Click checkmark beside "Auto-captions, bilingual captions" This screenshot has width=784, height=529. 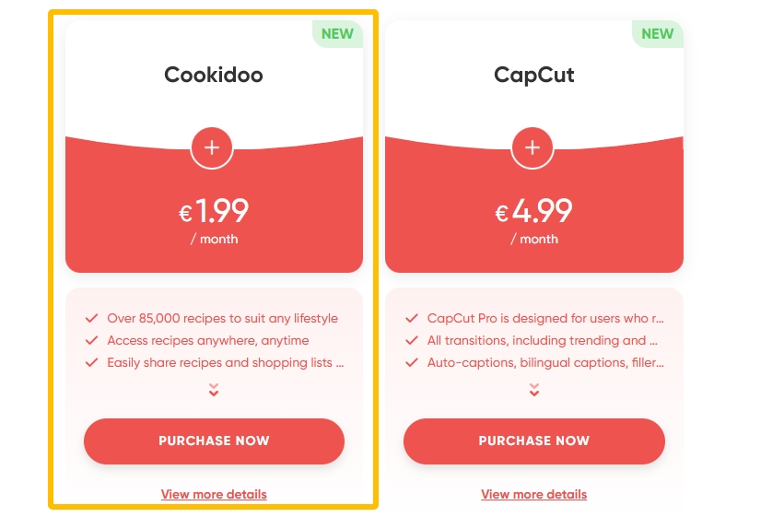tap(411, 362)
